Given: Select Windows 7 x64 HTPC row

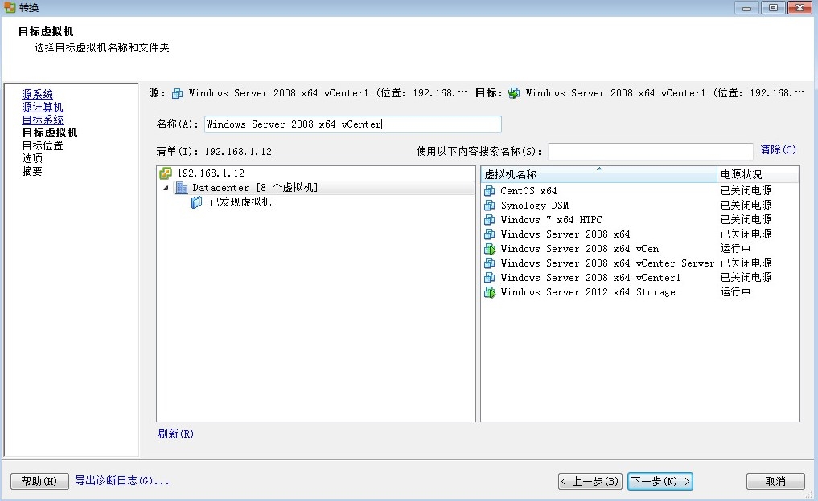Looking at the screenshot, I should tap(639, 220).
